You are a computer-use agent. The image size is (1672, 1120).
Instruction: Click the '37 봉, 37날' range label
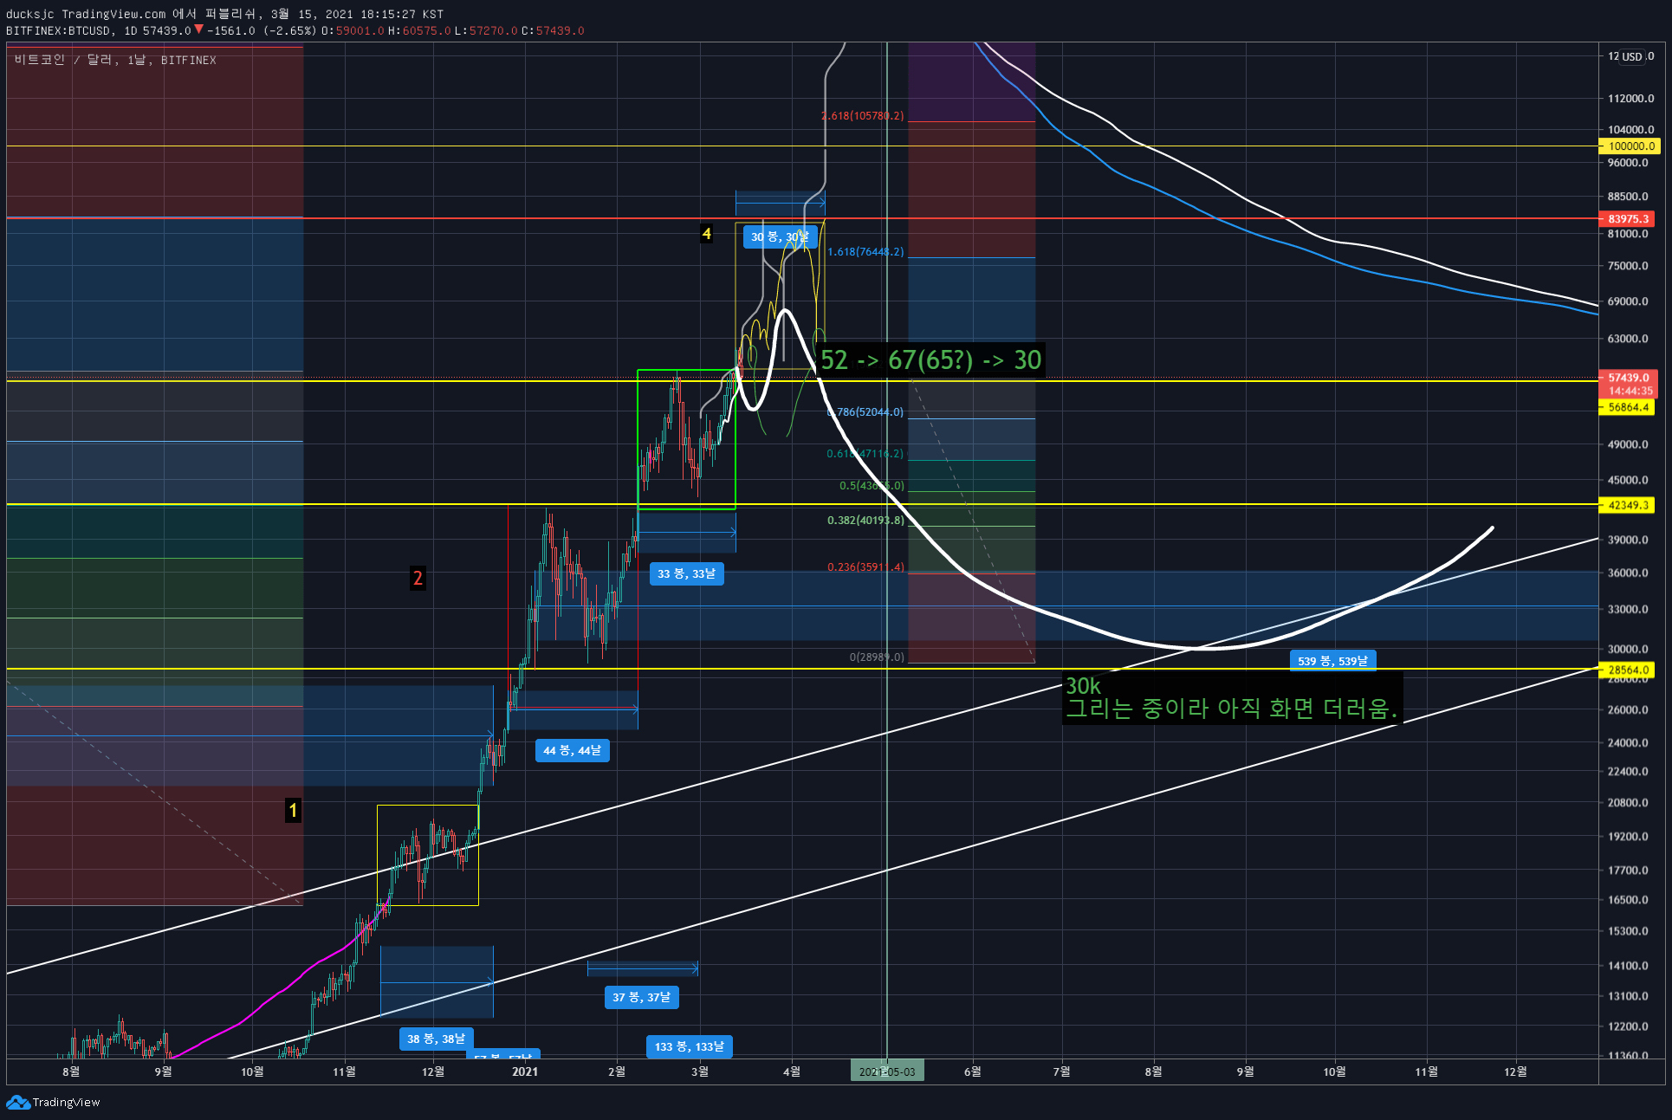click(x=641, y=997)
